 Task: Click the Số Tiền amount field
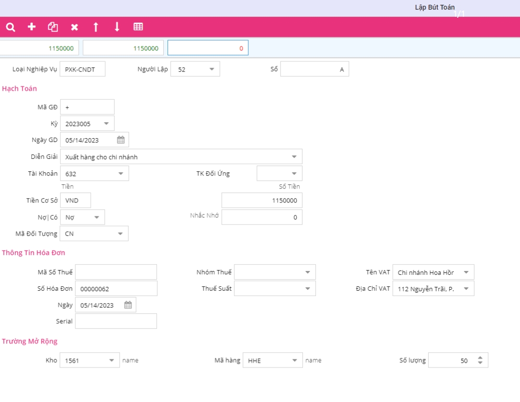pyautogui.click(x=262, y=201)
